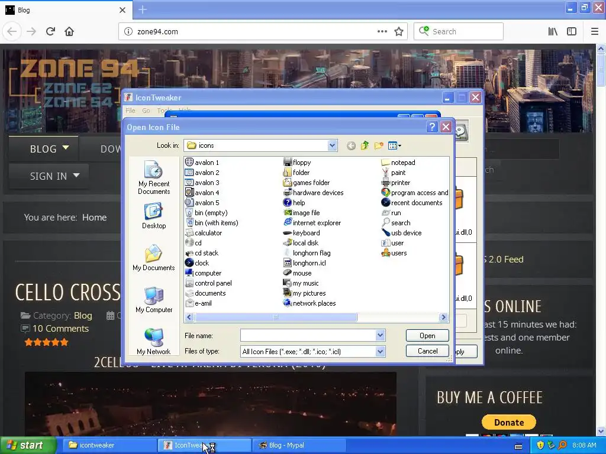Select the cd stack icon file

pos(202,253)
